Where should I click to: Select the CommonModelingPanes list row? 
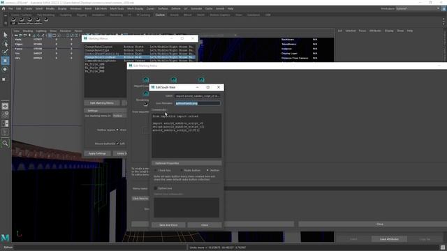[x=140, y=61]
